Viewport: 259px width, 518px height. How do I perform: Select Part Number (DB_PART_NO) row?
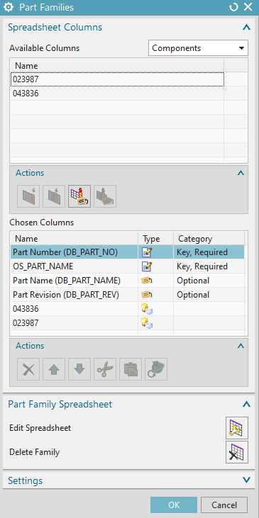tap(127, 252)
